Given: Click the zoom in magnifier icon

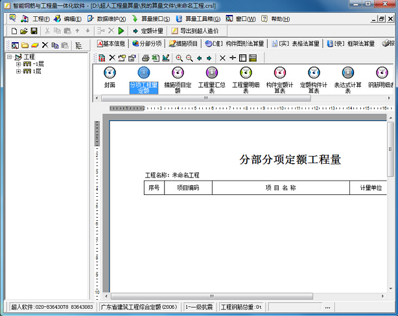Looking at the screenshot, I should click(179, 58).
